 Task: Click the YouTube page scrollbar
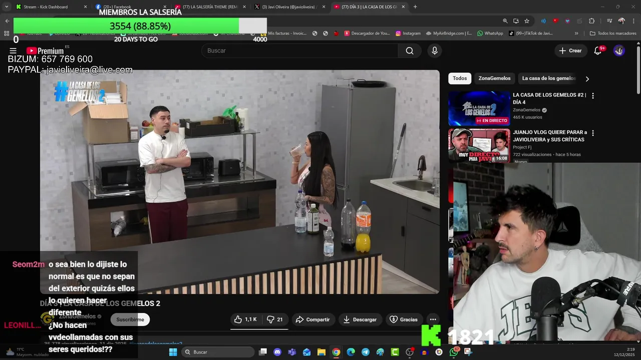click(638, 70)
